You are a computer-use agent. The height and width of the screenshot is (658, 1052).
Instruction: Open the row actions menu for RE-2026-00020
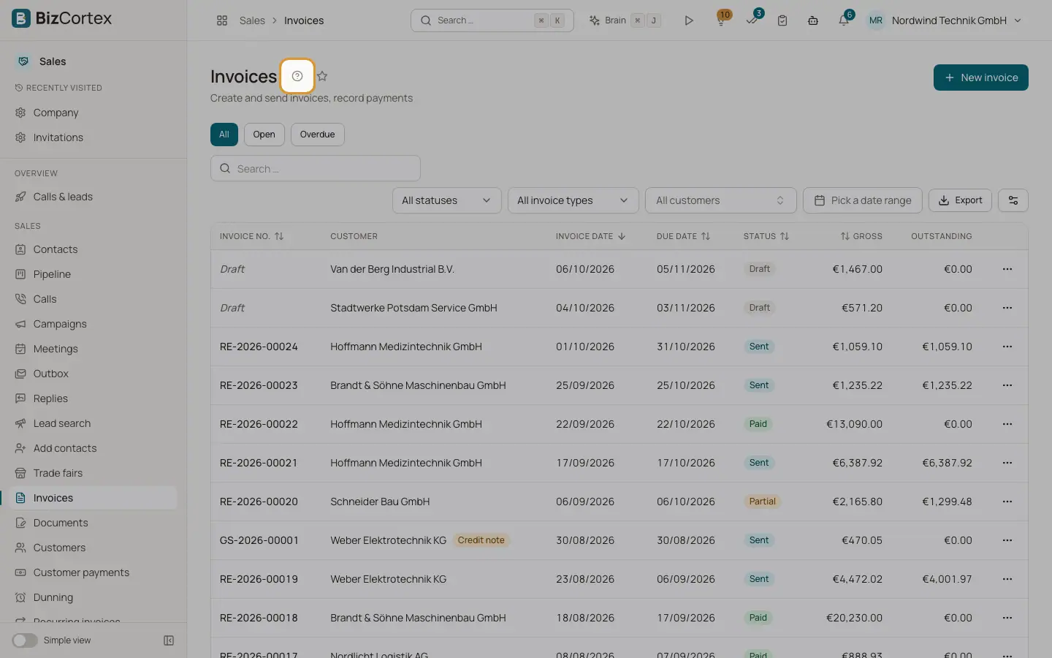tap(1007, 502)
